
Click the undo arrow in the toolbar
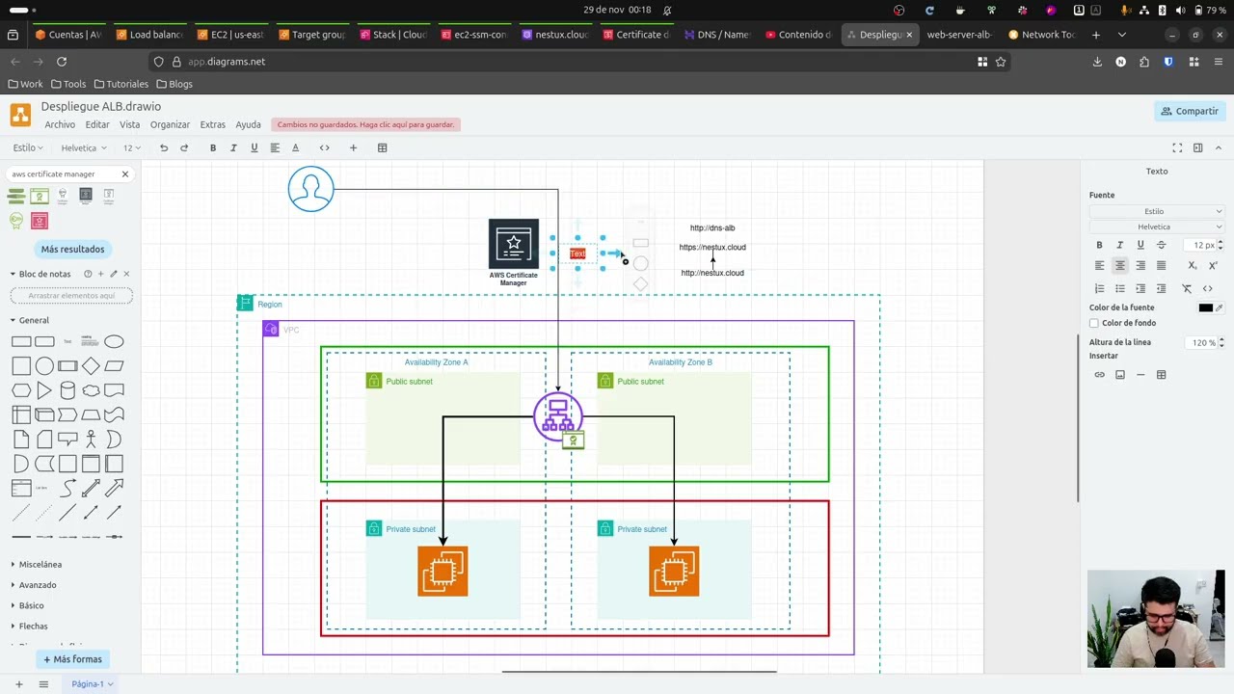tap(164, 147)
